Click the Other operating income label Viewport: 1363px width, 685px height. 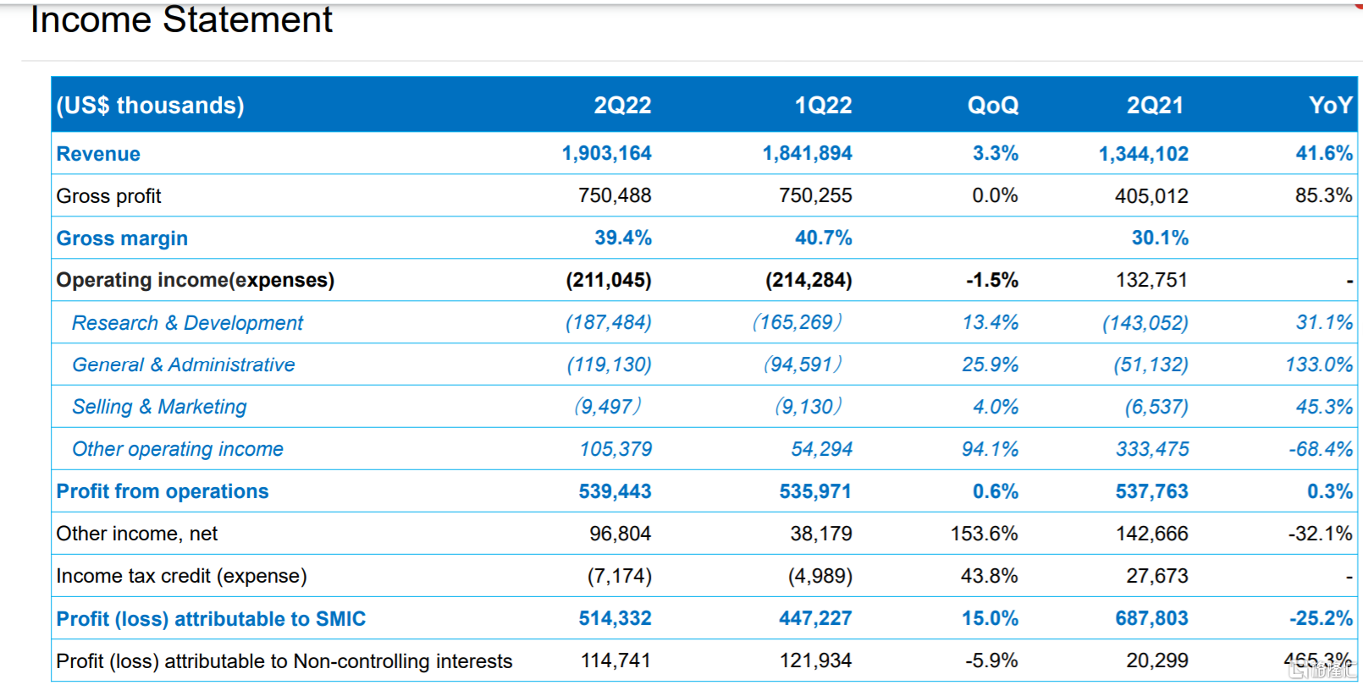[178, 449]
